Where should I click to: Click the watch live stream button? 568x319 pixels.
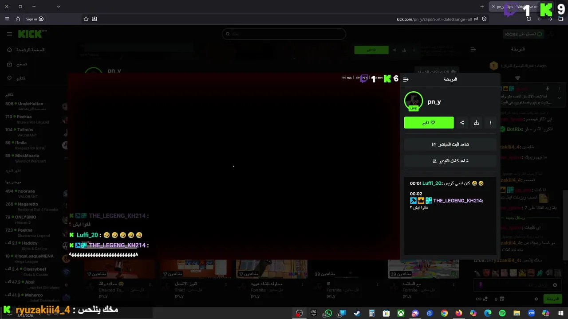450,144
